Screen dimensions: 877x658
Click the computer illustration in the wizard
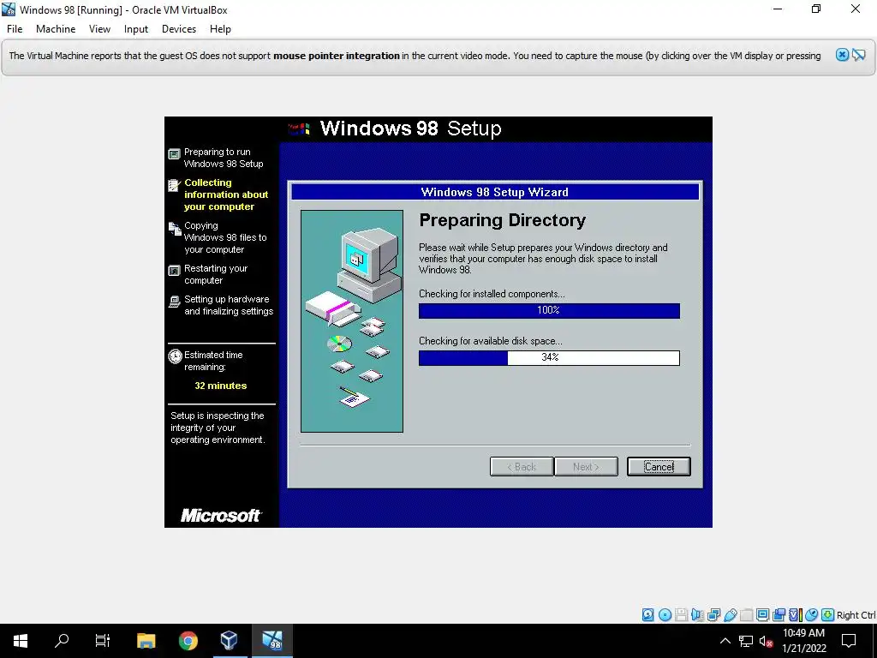coord(352,321)
